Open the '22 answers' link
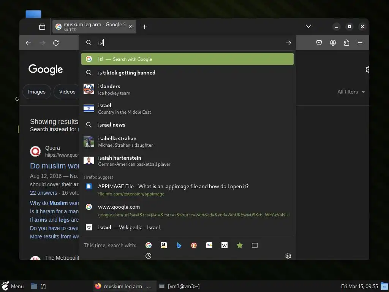This screenshot has height=292, width=389. [x=43, y=193]
